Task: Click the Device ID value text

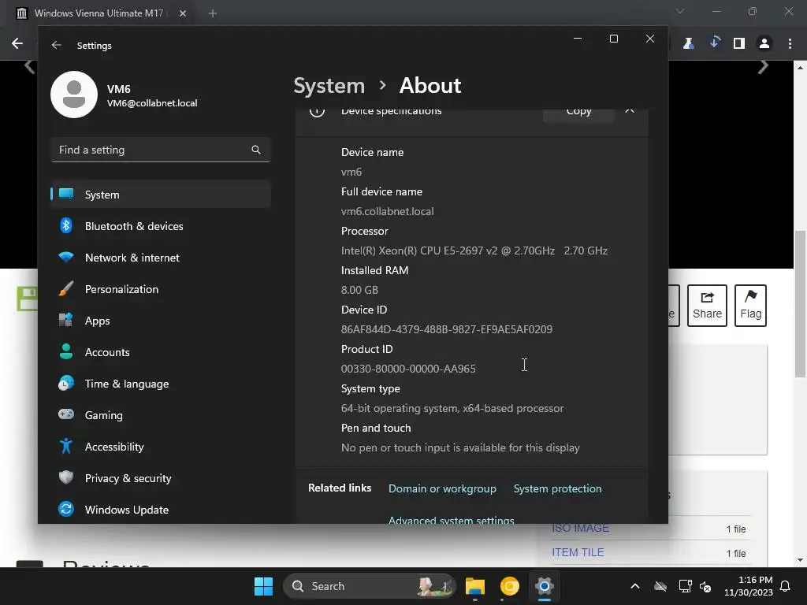Action: point(447,329)
